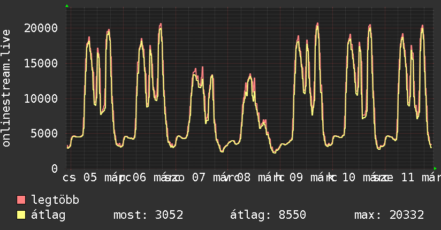Click the 0 y-axis label

(x=55, y=168)
